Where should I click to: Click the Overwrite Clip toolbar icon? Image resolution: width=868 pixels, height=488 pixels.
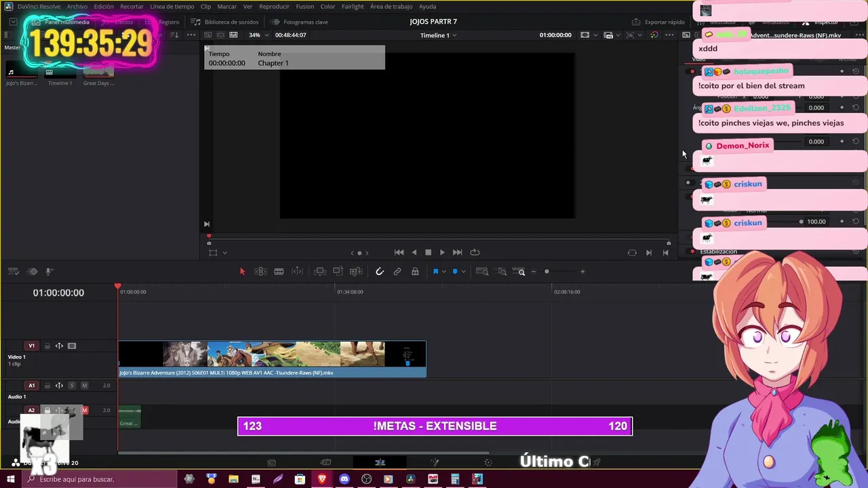click(x=338, y=272)
